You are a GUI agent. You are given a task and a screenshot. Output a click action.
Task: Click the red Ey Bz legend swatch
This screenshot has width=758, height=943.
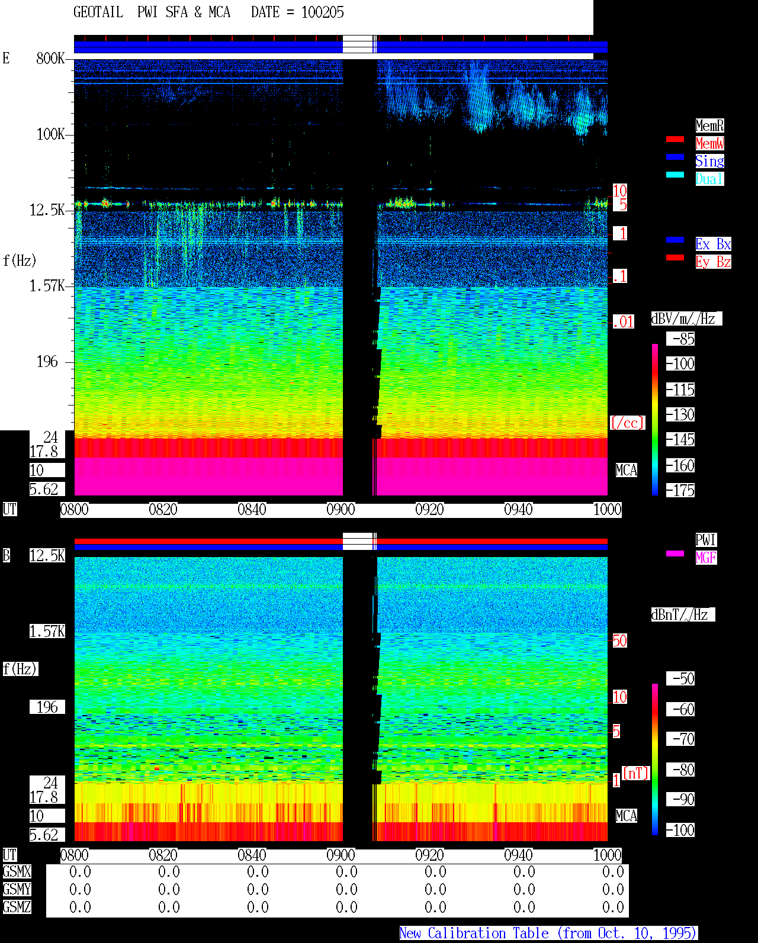coord(675,258)
